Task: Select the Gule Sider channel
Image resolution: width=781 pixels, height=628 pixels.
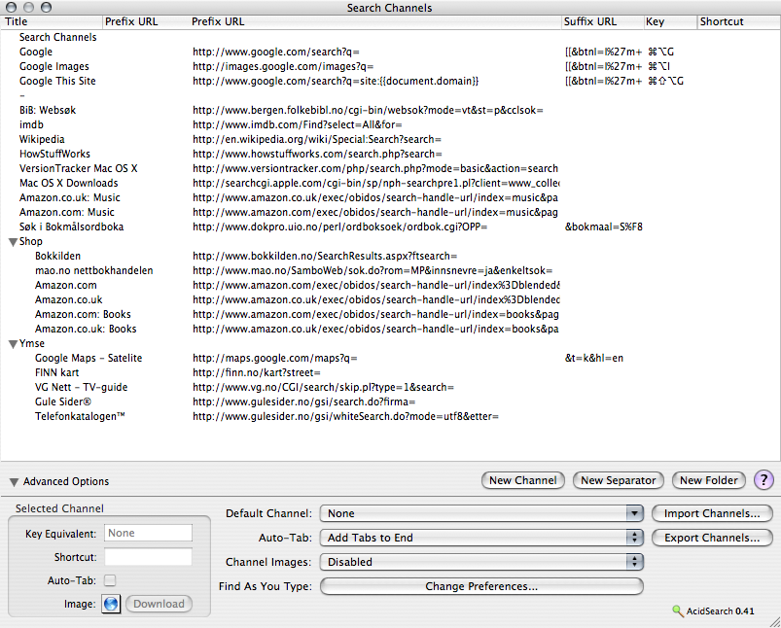Action: (x=63, y=401)
